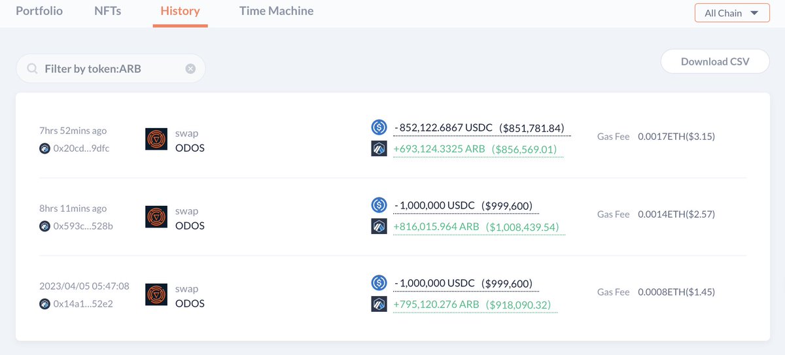Select the History tab
This screenshot has height=355, width=785.
point(180,11)
